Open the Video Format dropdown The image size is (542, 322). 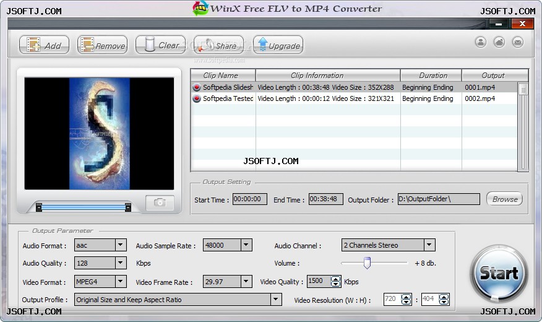(120, 282)
